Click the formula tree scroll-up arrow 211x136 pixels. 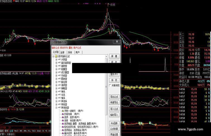pyautogui.click(x=106, y=57)
